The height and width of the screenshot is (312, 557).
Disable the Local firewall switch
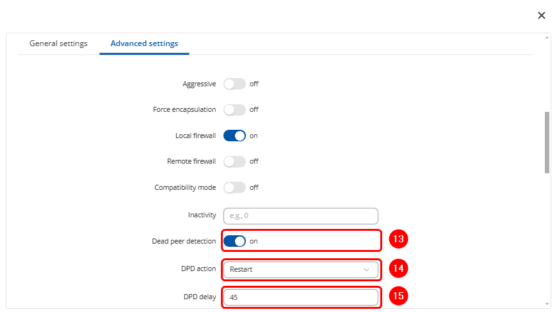234,136
